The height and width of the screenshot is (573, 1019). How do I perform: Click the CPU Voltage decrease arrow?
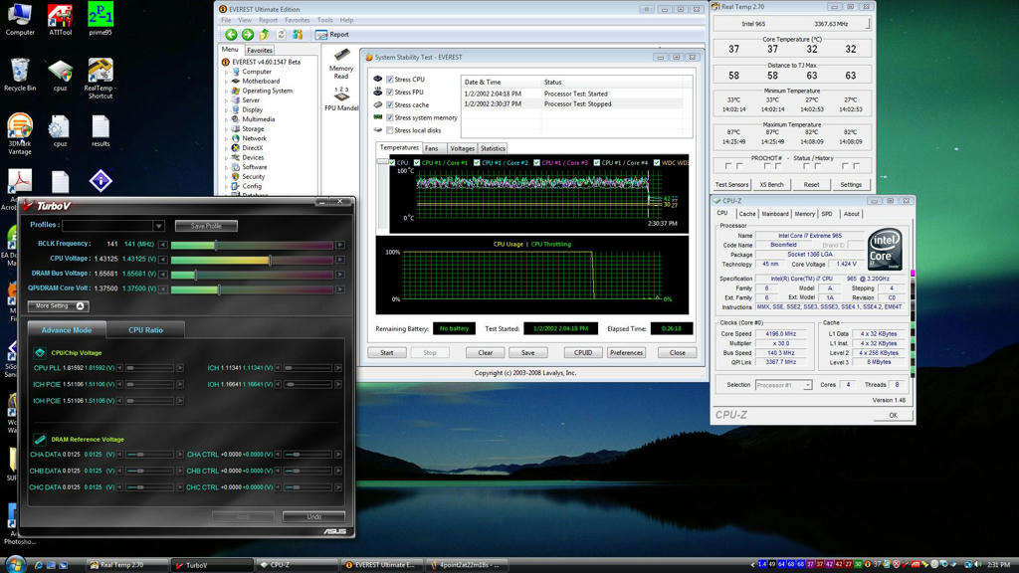tap(163, 260)
